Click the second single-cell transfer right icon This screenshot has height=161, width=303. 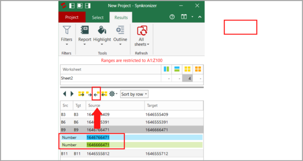point(89,94)
